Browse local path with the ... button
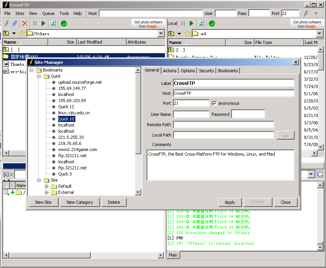Screen dimensions: 326x268 285,135
